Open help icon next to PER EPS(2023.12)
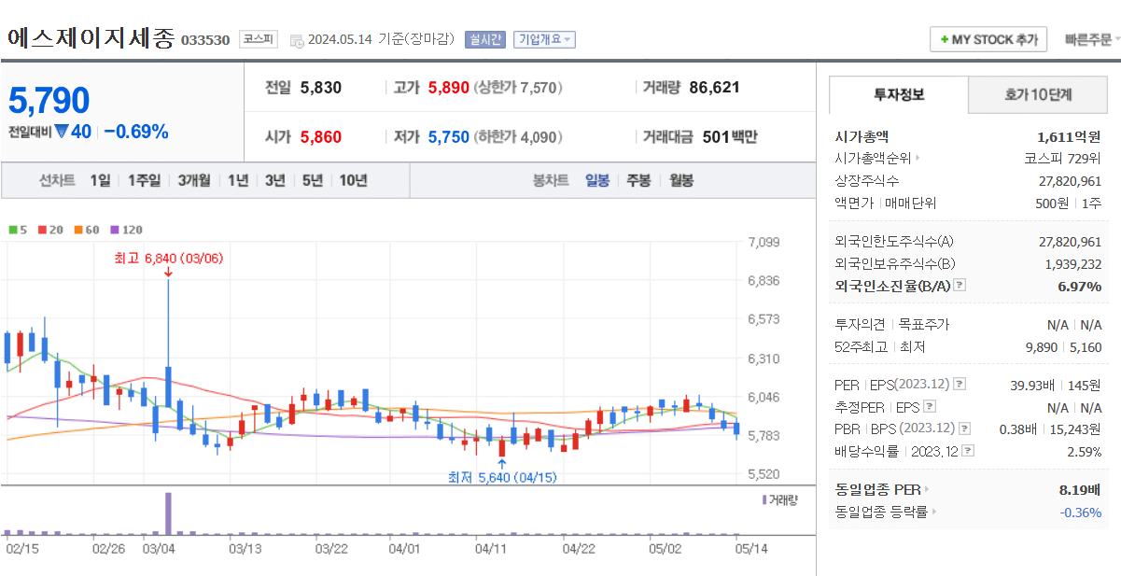The width and height of the screenshot is (1121, 576). click(960, 385)
